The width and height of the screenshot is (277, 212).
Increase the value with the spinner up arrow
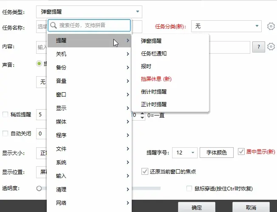pyautogui.click(x=142, y=113)
